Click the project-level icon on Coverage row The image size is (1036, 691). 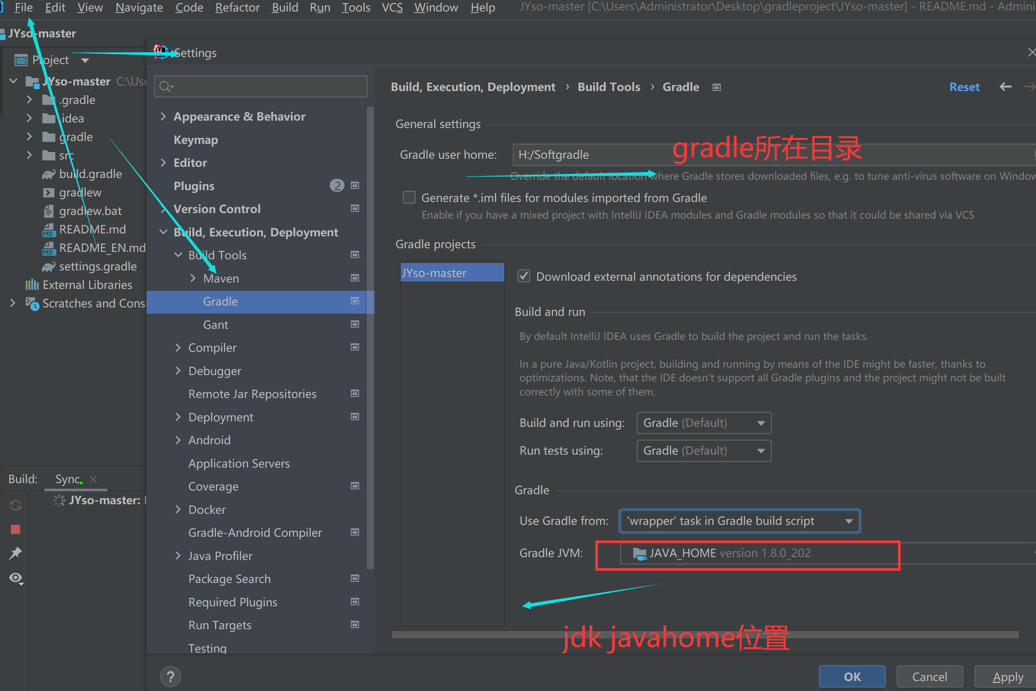(355, 486)
